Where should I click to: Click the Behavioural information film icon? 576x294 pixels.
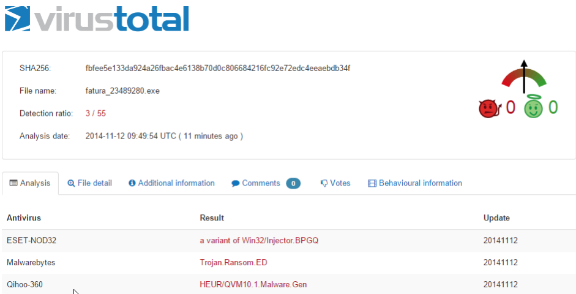tap(372, 183)
